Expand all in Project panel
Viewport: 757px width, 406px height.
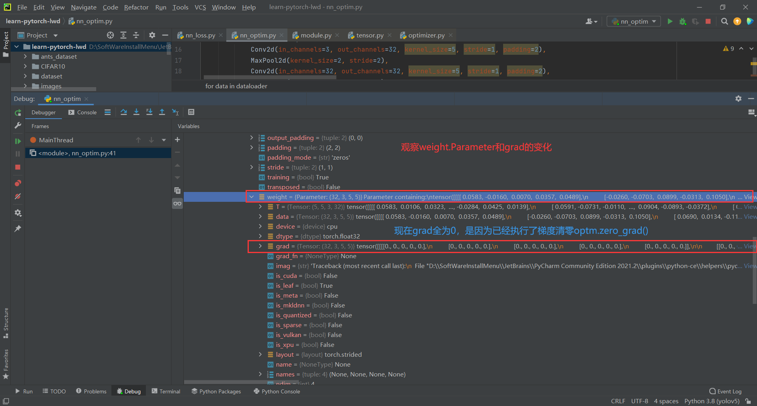[x=123, y=35]
